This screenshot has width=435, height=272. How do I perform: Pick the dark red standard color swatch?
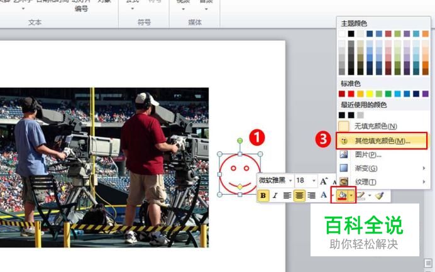point(342,94)
